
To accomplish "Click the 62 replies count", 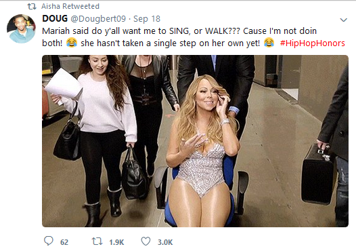I will pyautogui.click(x=64, y=242).
